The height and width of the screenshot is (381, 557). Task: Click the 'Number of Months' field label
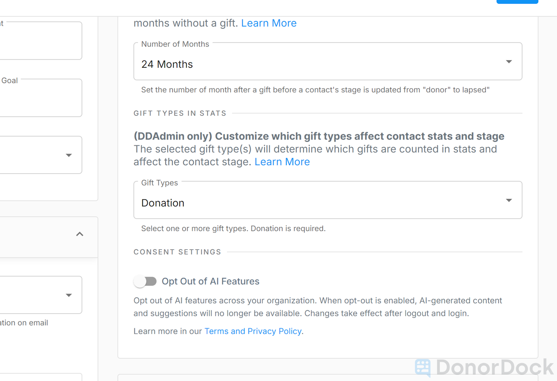click(175, 44)
